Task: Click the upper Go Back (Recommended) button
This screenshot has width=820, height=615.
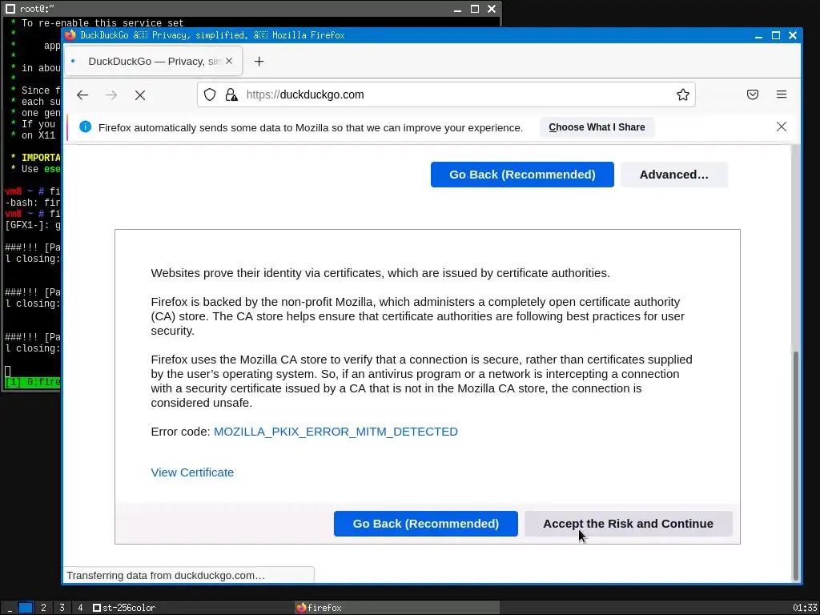Action: 522,175
